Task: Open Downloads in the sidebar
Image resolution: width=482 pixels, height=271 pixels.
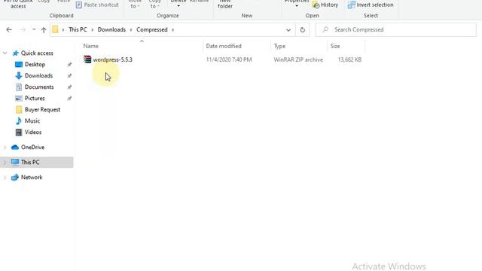Action: (x=38, y=76)
